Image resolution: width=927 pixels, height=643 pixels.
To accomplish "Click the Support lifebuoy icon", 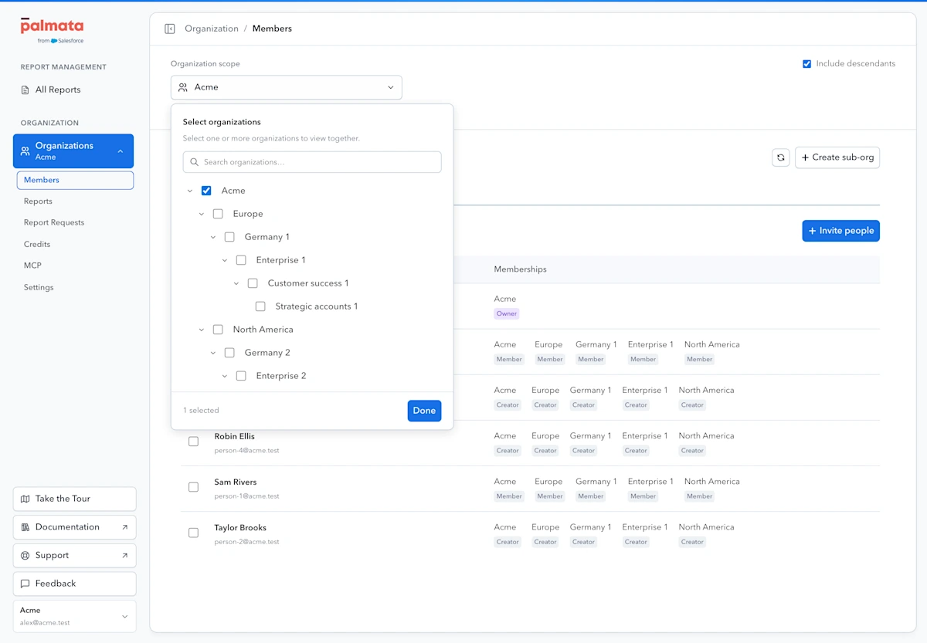I will (x=25, y=556).
